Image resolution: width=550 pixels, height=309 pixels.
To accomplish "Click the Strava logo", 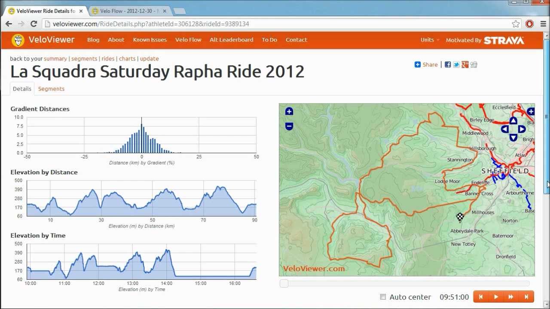I will (504, 40).
